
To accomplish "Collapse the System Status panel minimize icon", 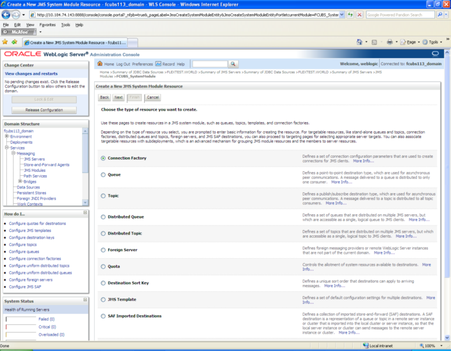I will click(x=85, y=300).
